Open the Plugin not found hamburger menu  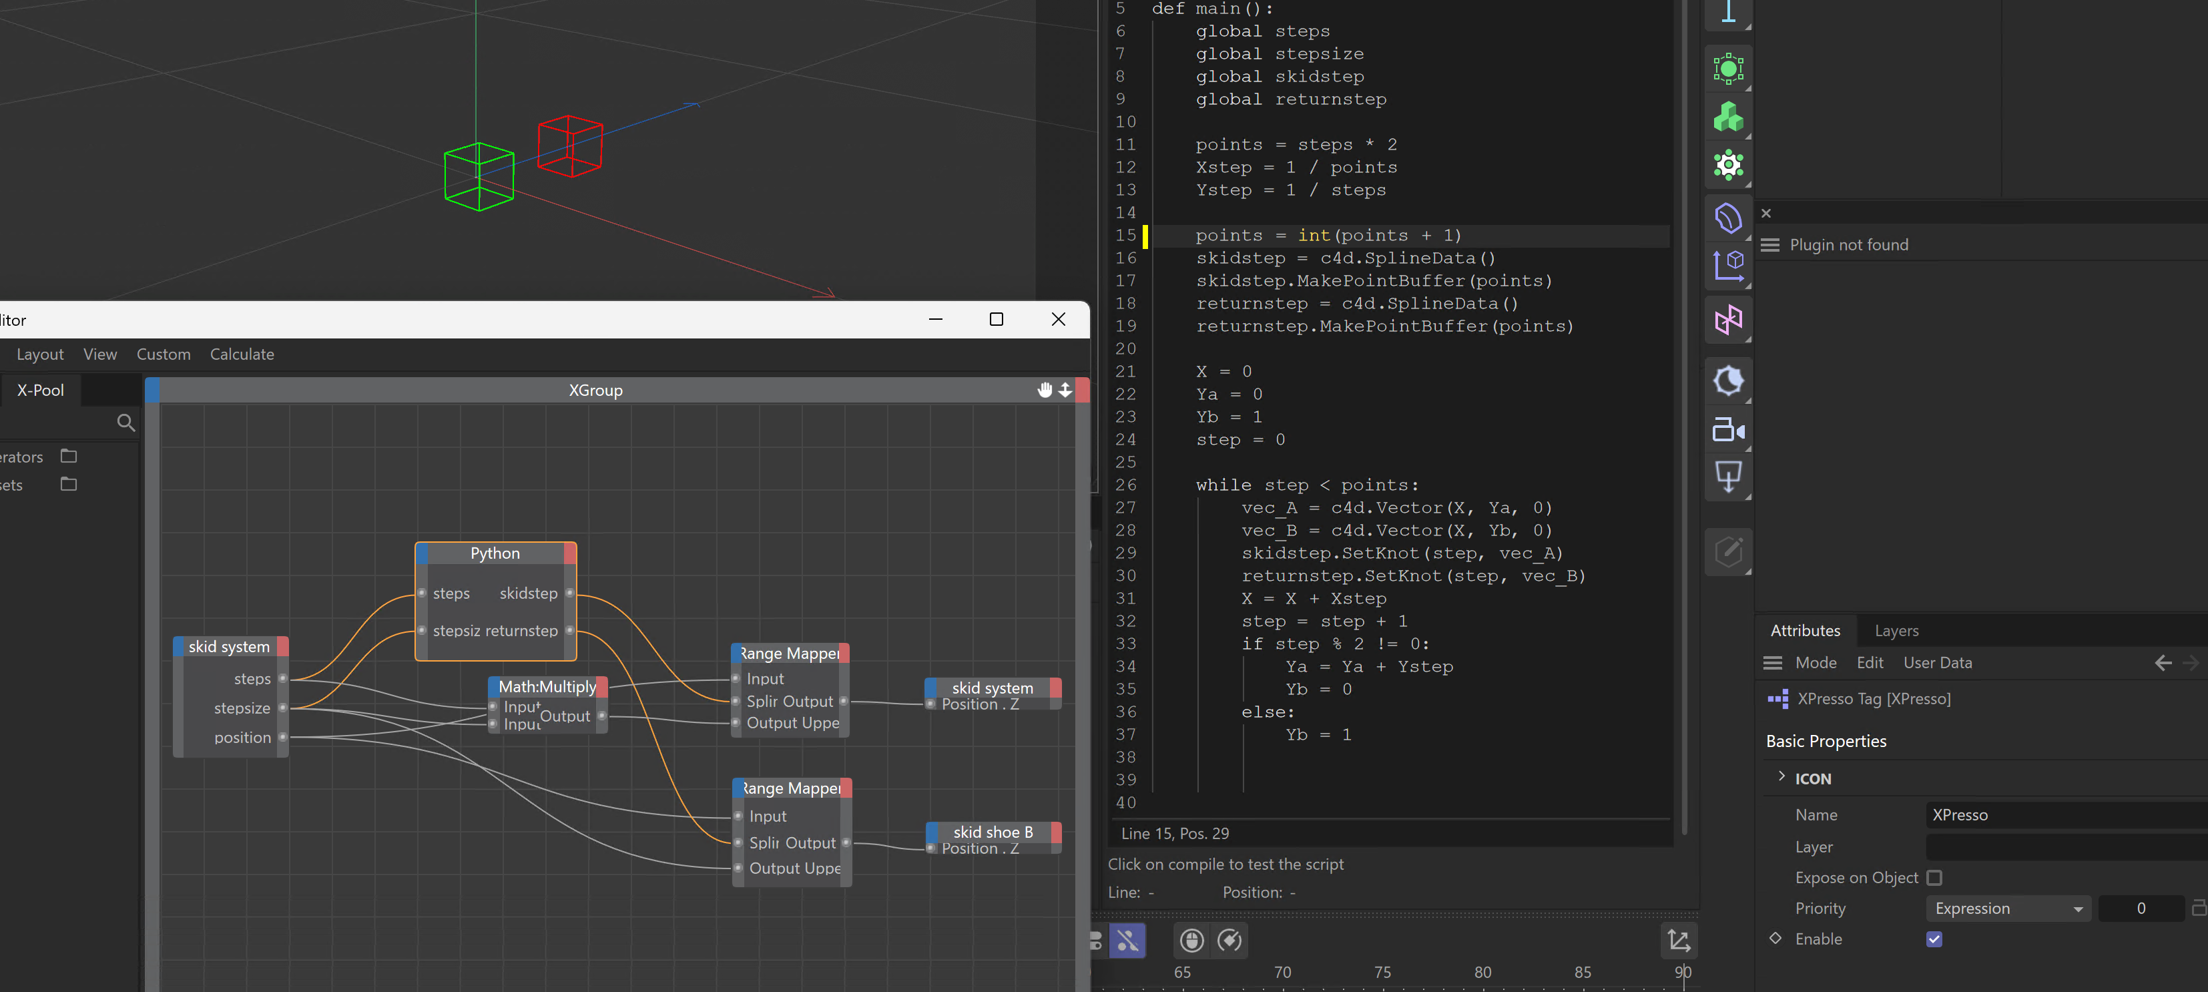pyautogui.click(x=1769, y=245)
